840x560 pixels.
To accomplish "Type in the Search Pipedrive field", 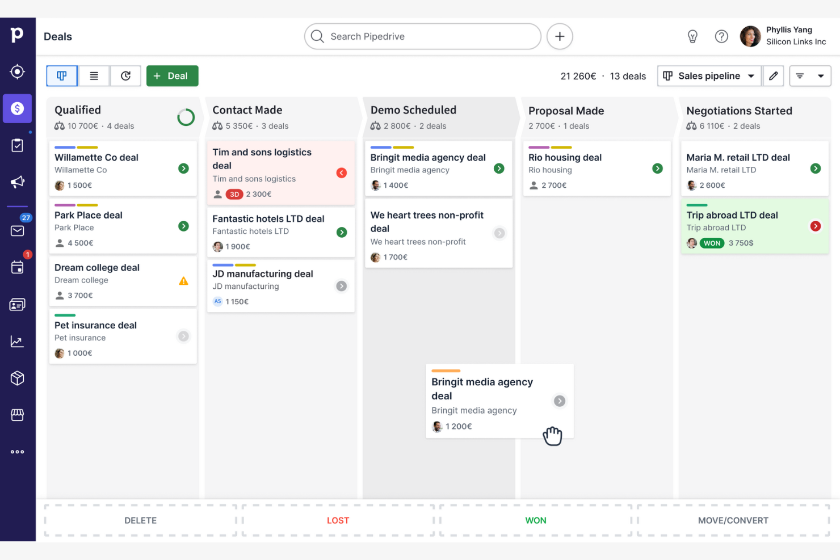I will pos(422,36).
